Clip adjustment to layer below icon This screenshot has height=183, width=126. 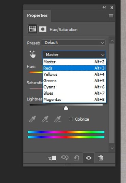coord(52,158)
